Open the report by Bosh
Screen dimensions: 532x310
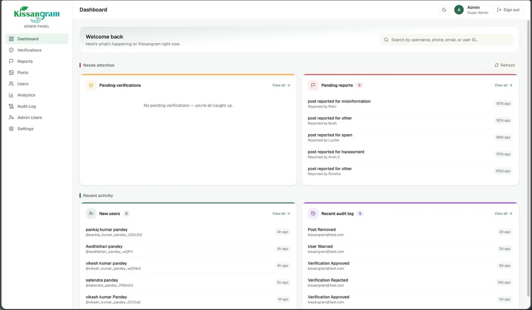410,121
